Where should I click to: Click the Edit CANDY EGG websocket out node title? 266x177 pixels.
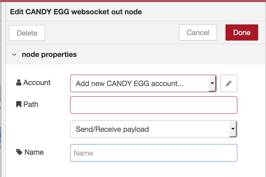[76, 12]
